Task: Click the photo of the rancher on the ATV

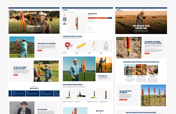Action: [x=46, y=71]
